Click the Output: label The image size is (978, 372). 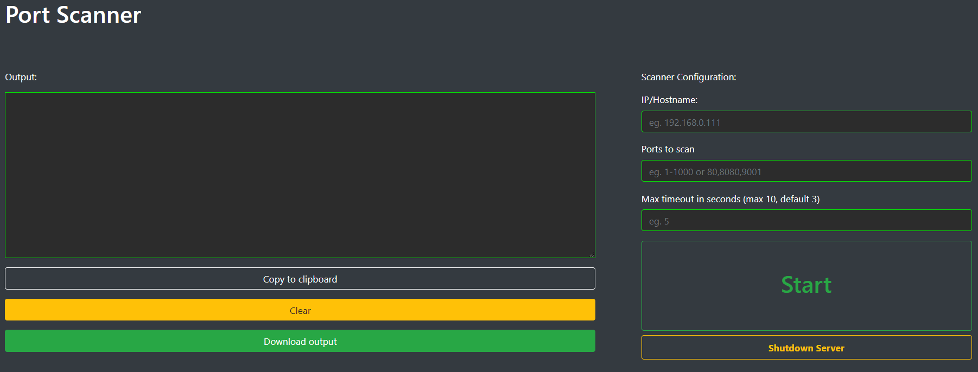click(21, 77)
